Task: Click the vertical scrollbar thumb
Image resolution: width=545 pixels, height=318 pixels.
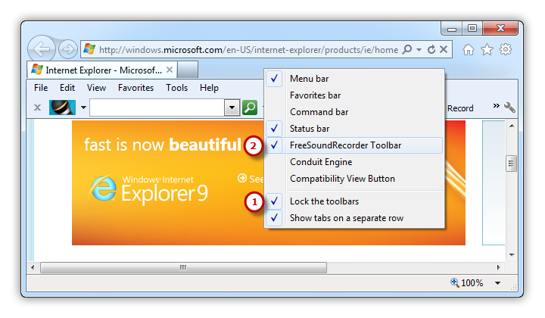Action: click(511, 164)
